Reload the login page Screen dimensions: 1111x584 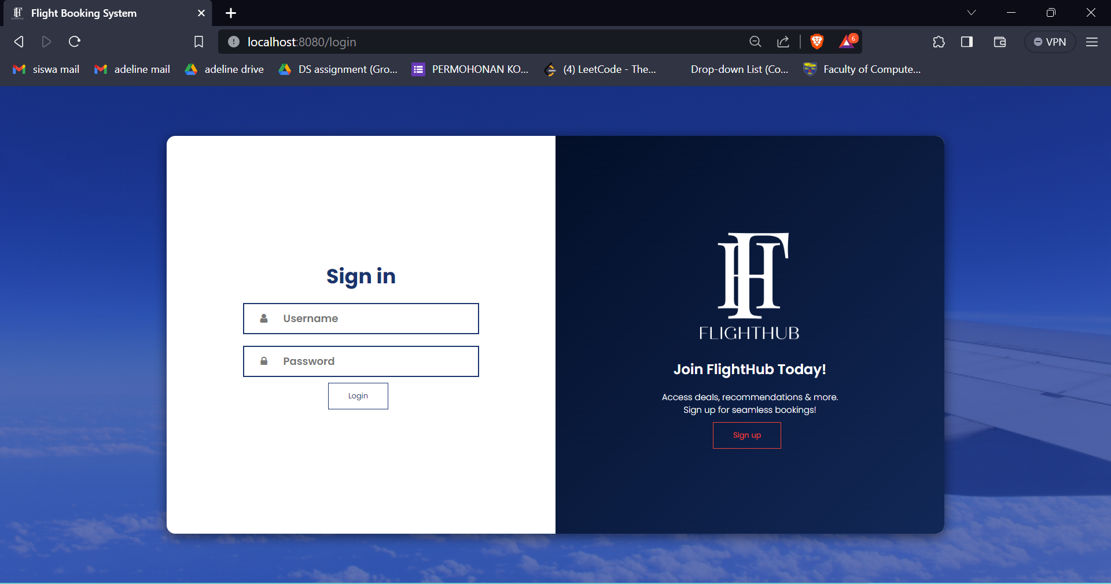pos(75,42)
